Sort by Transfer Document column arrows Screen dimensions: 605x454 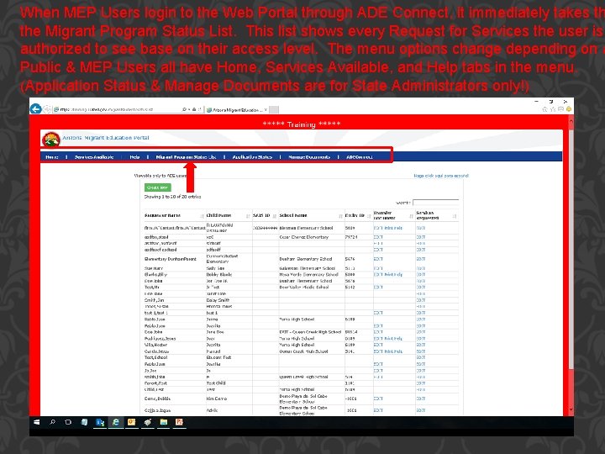point(411,216)
